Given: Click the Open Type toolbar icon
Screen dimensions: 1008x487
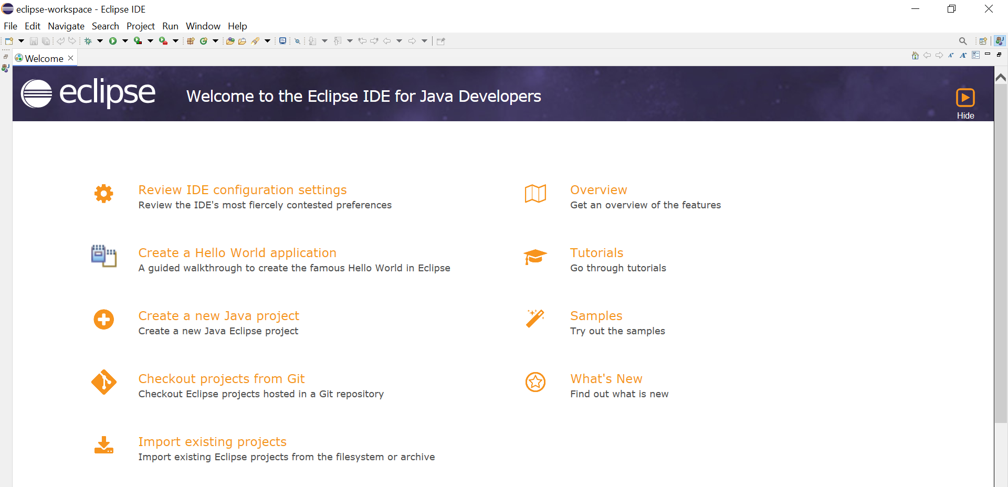Looking at the screenshot, I should [x=230, y=41].
